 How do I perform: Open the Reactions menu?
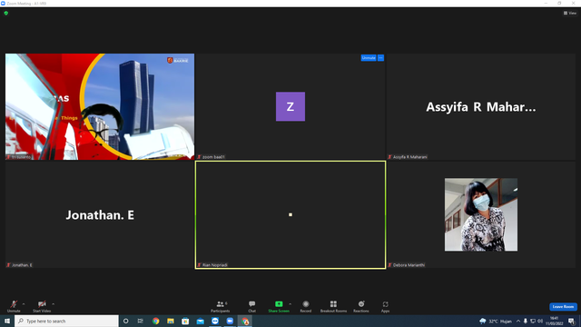tap(361, 306)
